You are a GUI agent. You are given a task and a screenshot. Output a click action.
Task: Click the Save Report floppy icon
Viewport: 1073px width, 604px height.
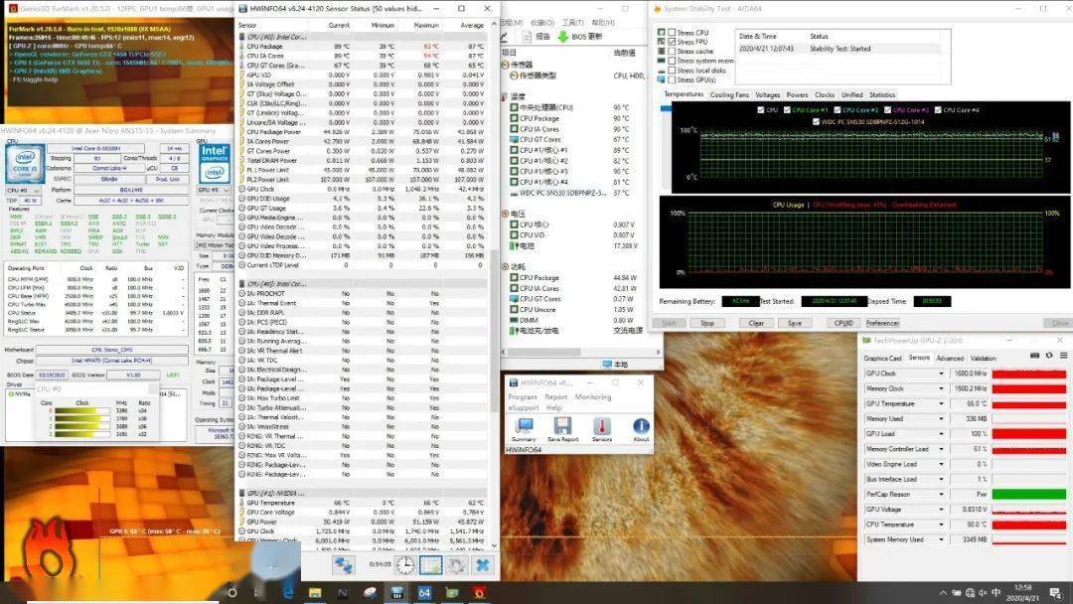[x=562, y=429]
